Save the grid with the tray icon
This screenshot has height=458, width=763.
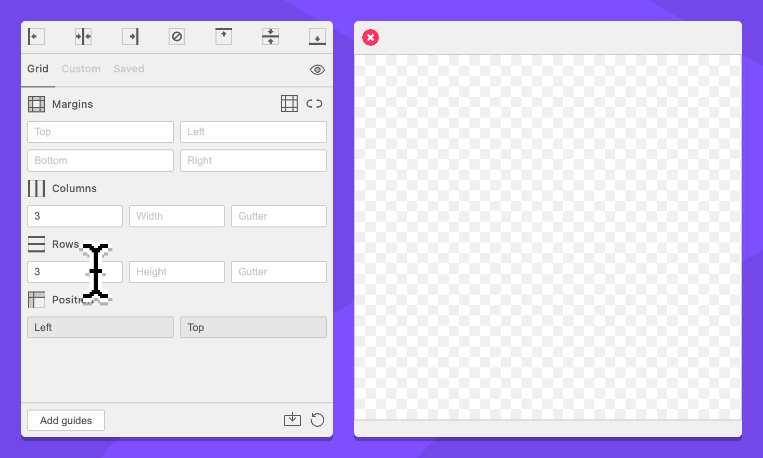click(x=293, y=419)
